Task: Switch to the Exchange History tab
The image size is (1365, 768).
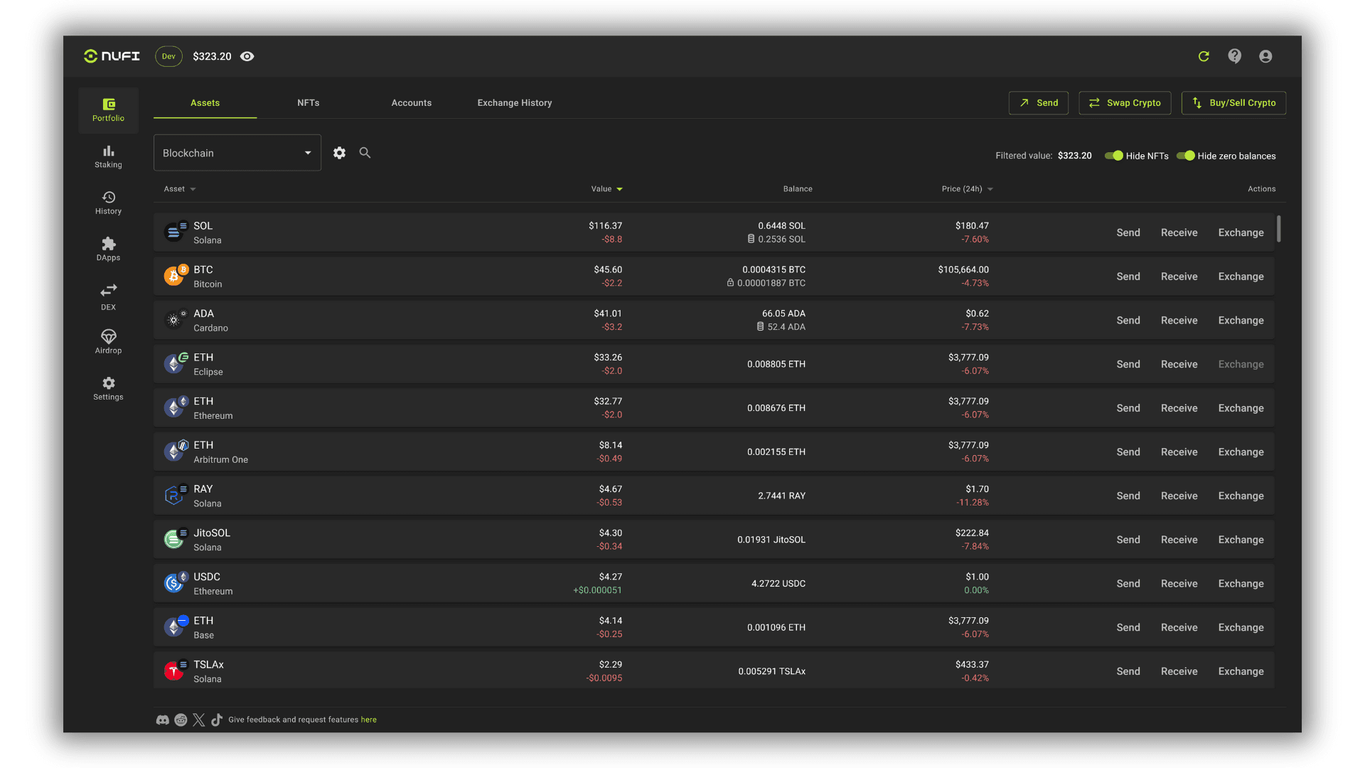Action: [514, 103]
